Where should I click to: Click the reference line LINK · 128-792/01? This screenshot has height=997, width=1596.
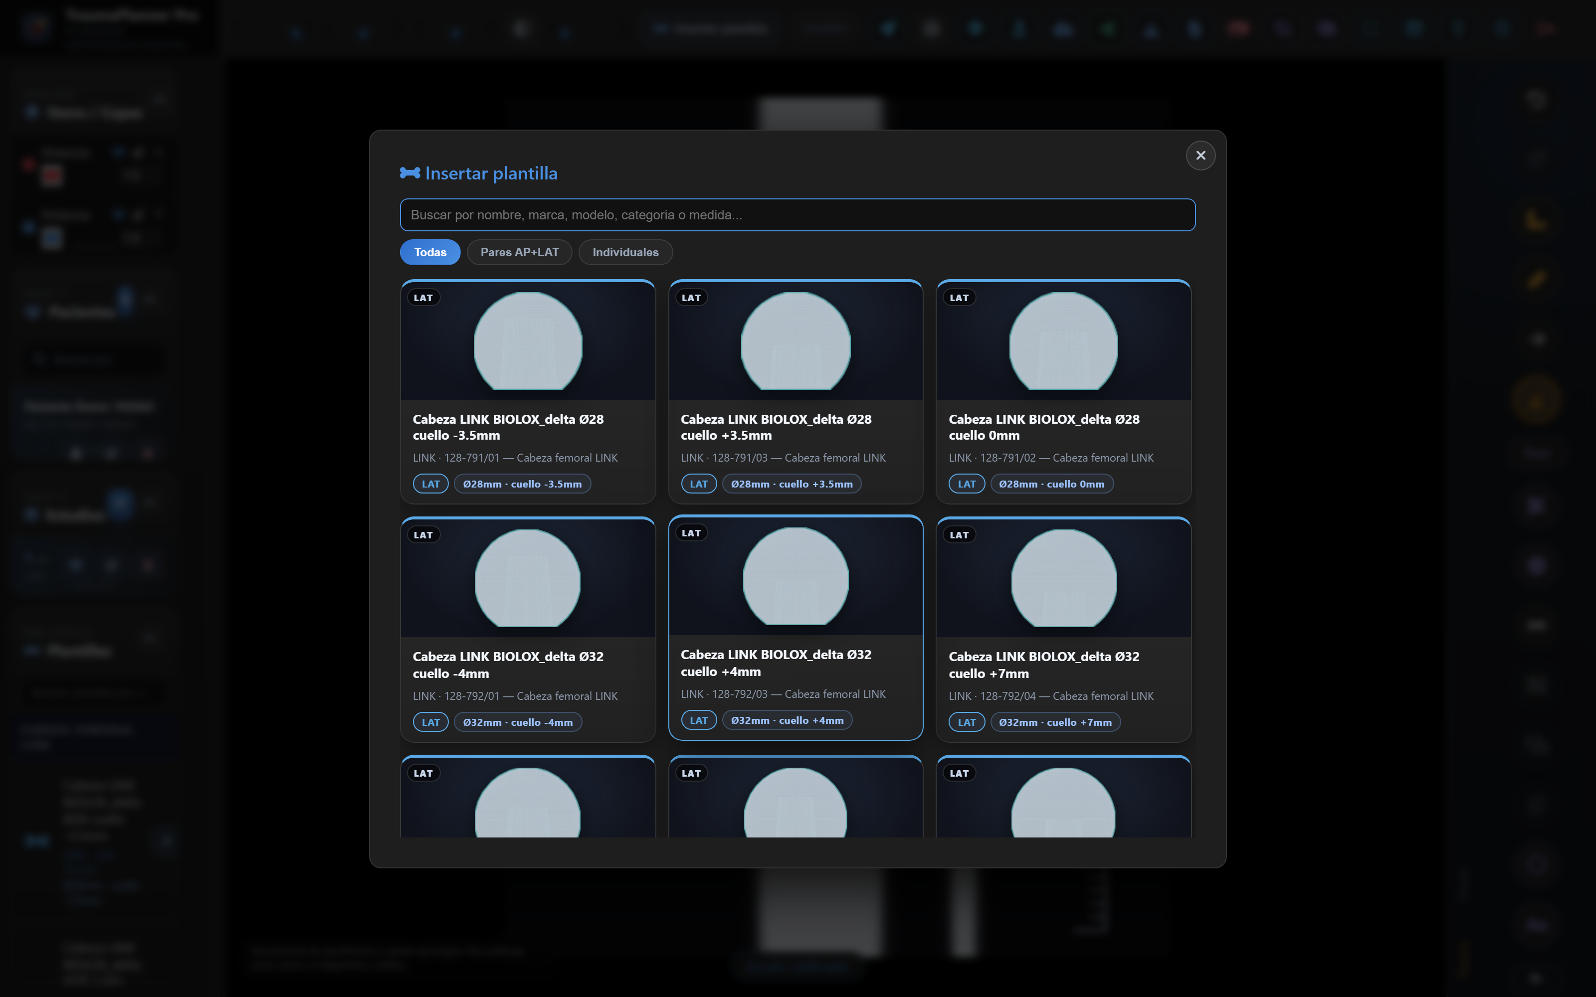tap(515, 696)
